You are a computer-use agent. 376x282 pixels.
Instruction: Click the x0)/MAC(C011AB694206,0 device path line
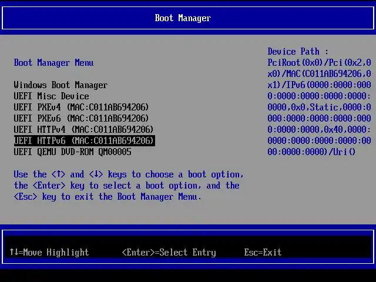319,73
